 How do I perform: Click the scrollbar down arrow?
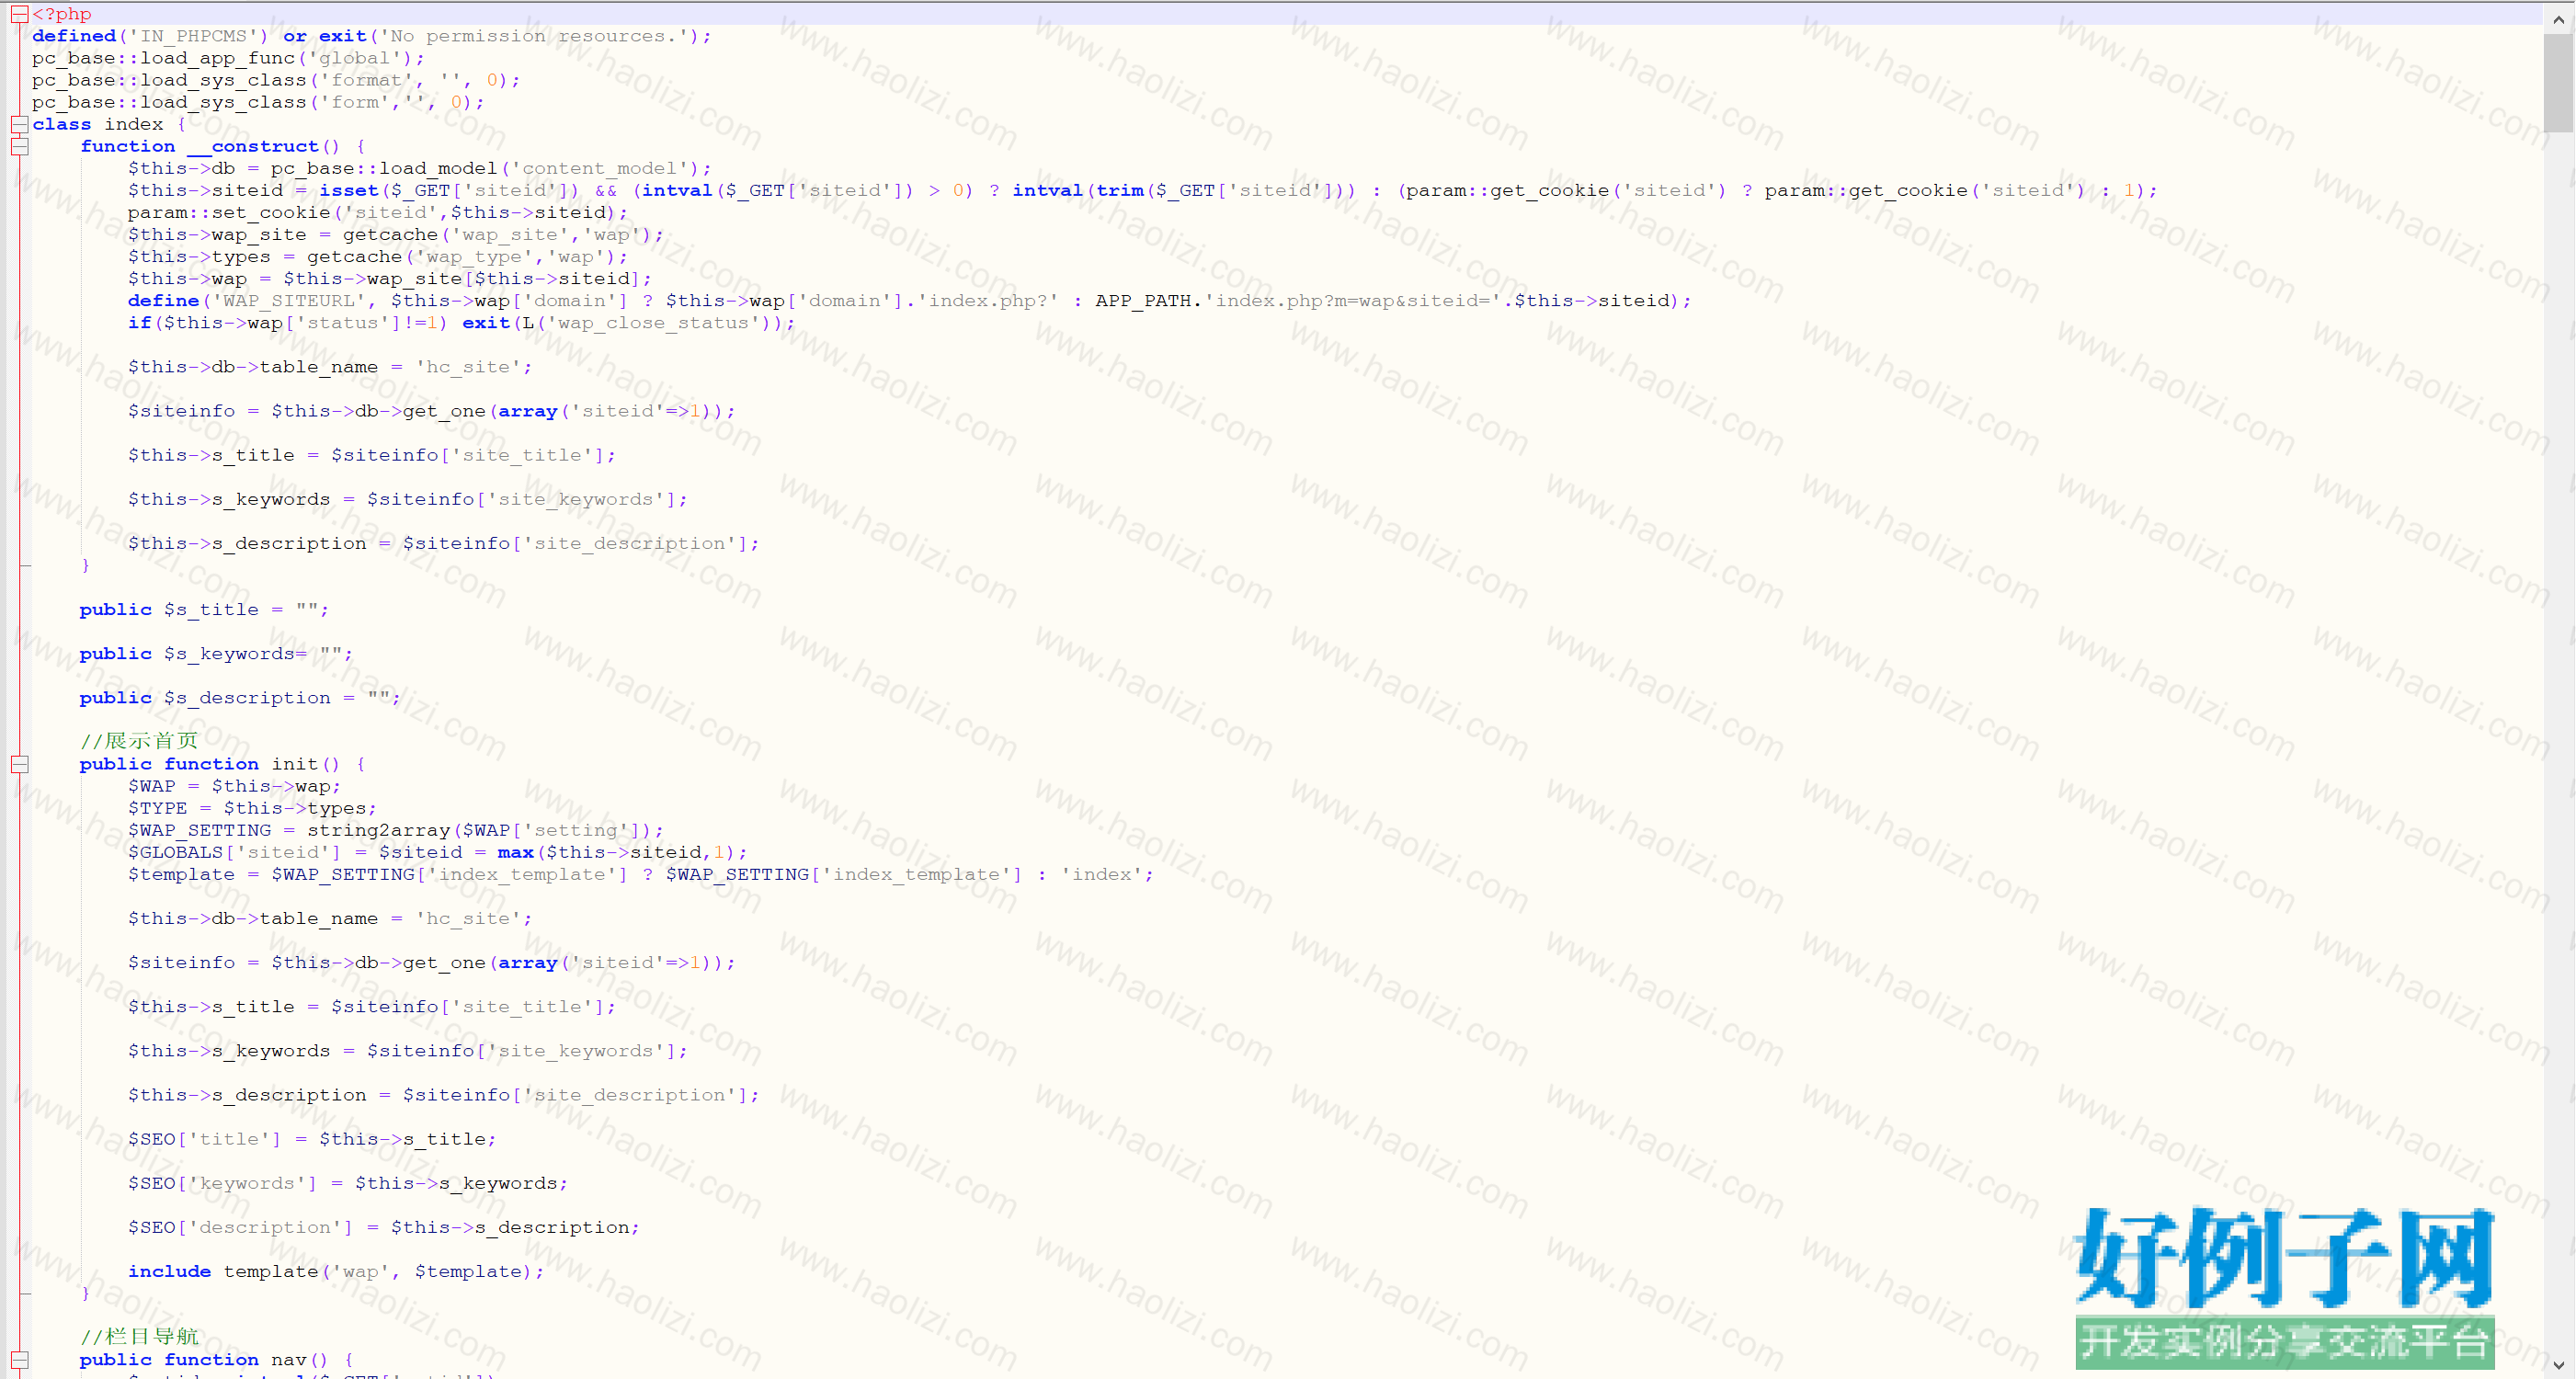[2558, 1364]
